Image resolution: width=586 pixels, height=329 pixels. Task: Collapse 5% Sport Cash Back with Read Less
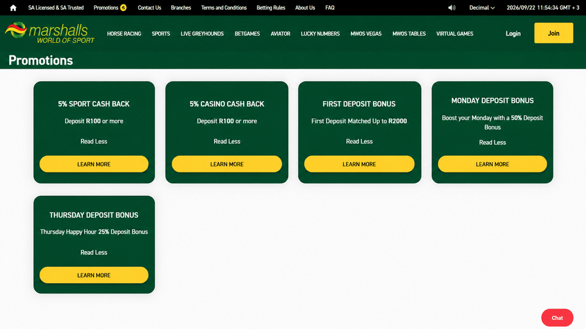[x=94, y=142]
